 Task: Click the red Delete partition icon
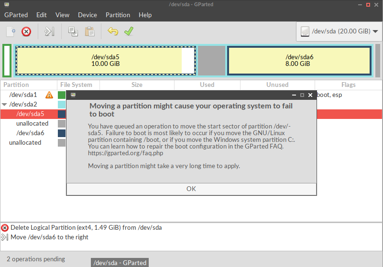[27, 32]
